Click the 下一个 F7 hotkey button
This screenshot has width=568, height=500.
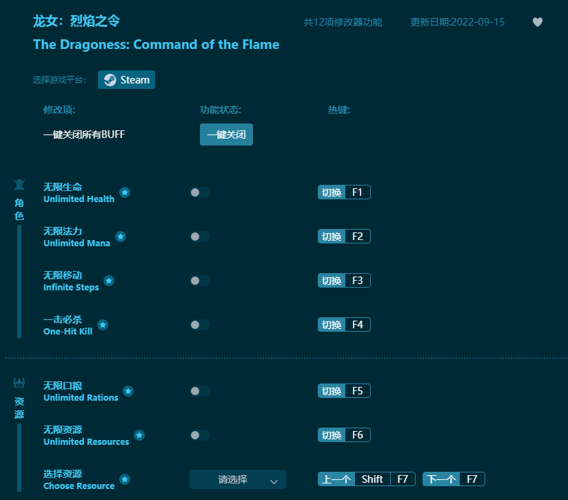click(454, 479)
